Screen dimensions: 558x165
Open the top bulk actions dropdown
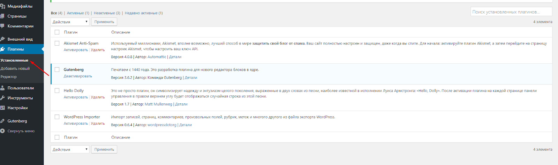pyautogui.click(x=70, y=22)
